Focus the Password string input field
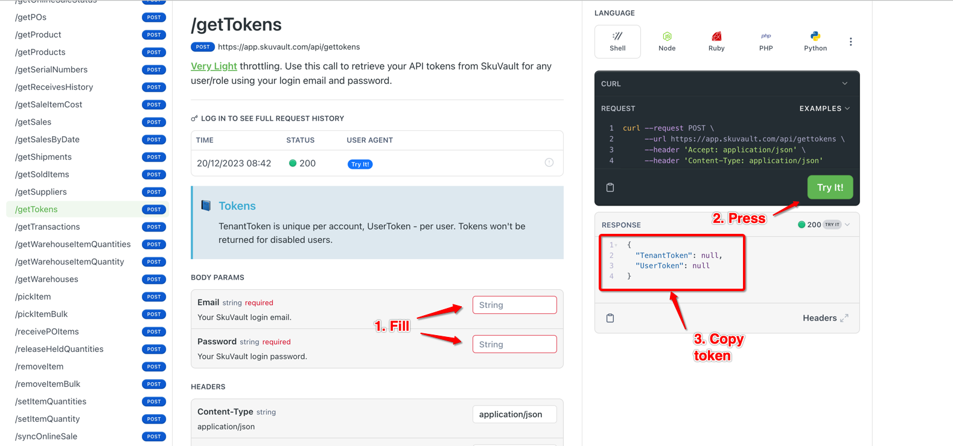953x446 pixels. [x=514, y=344]
